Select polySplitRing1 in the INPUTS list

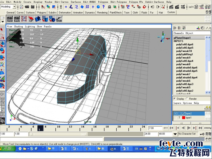pos(185,54)
